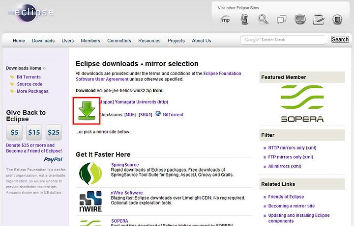This screenshot has width=354, height=226.
Task: Open the Eclipse Foundation Software User Agreement link
Action: pos(158,76)
